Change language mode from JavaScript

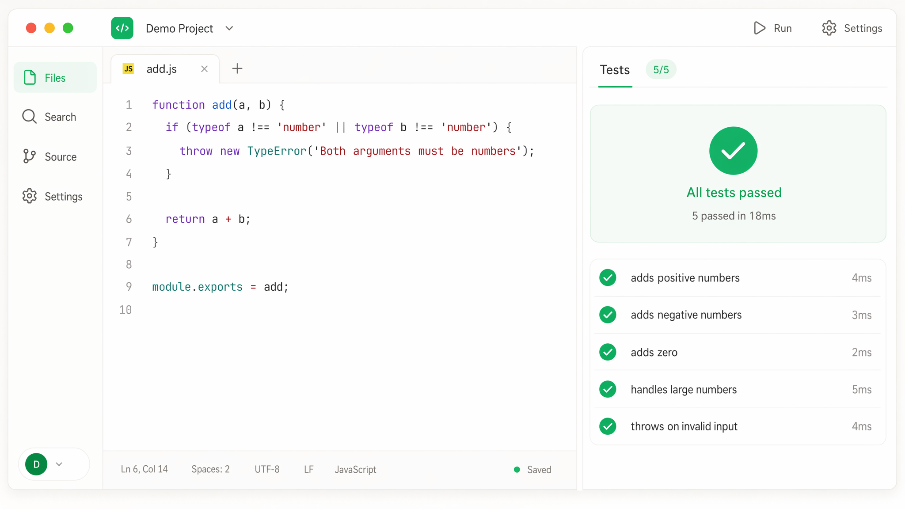pos(355,470)
